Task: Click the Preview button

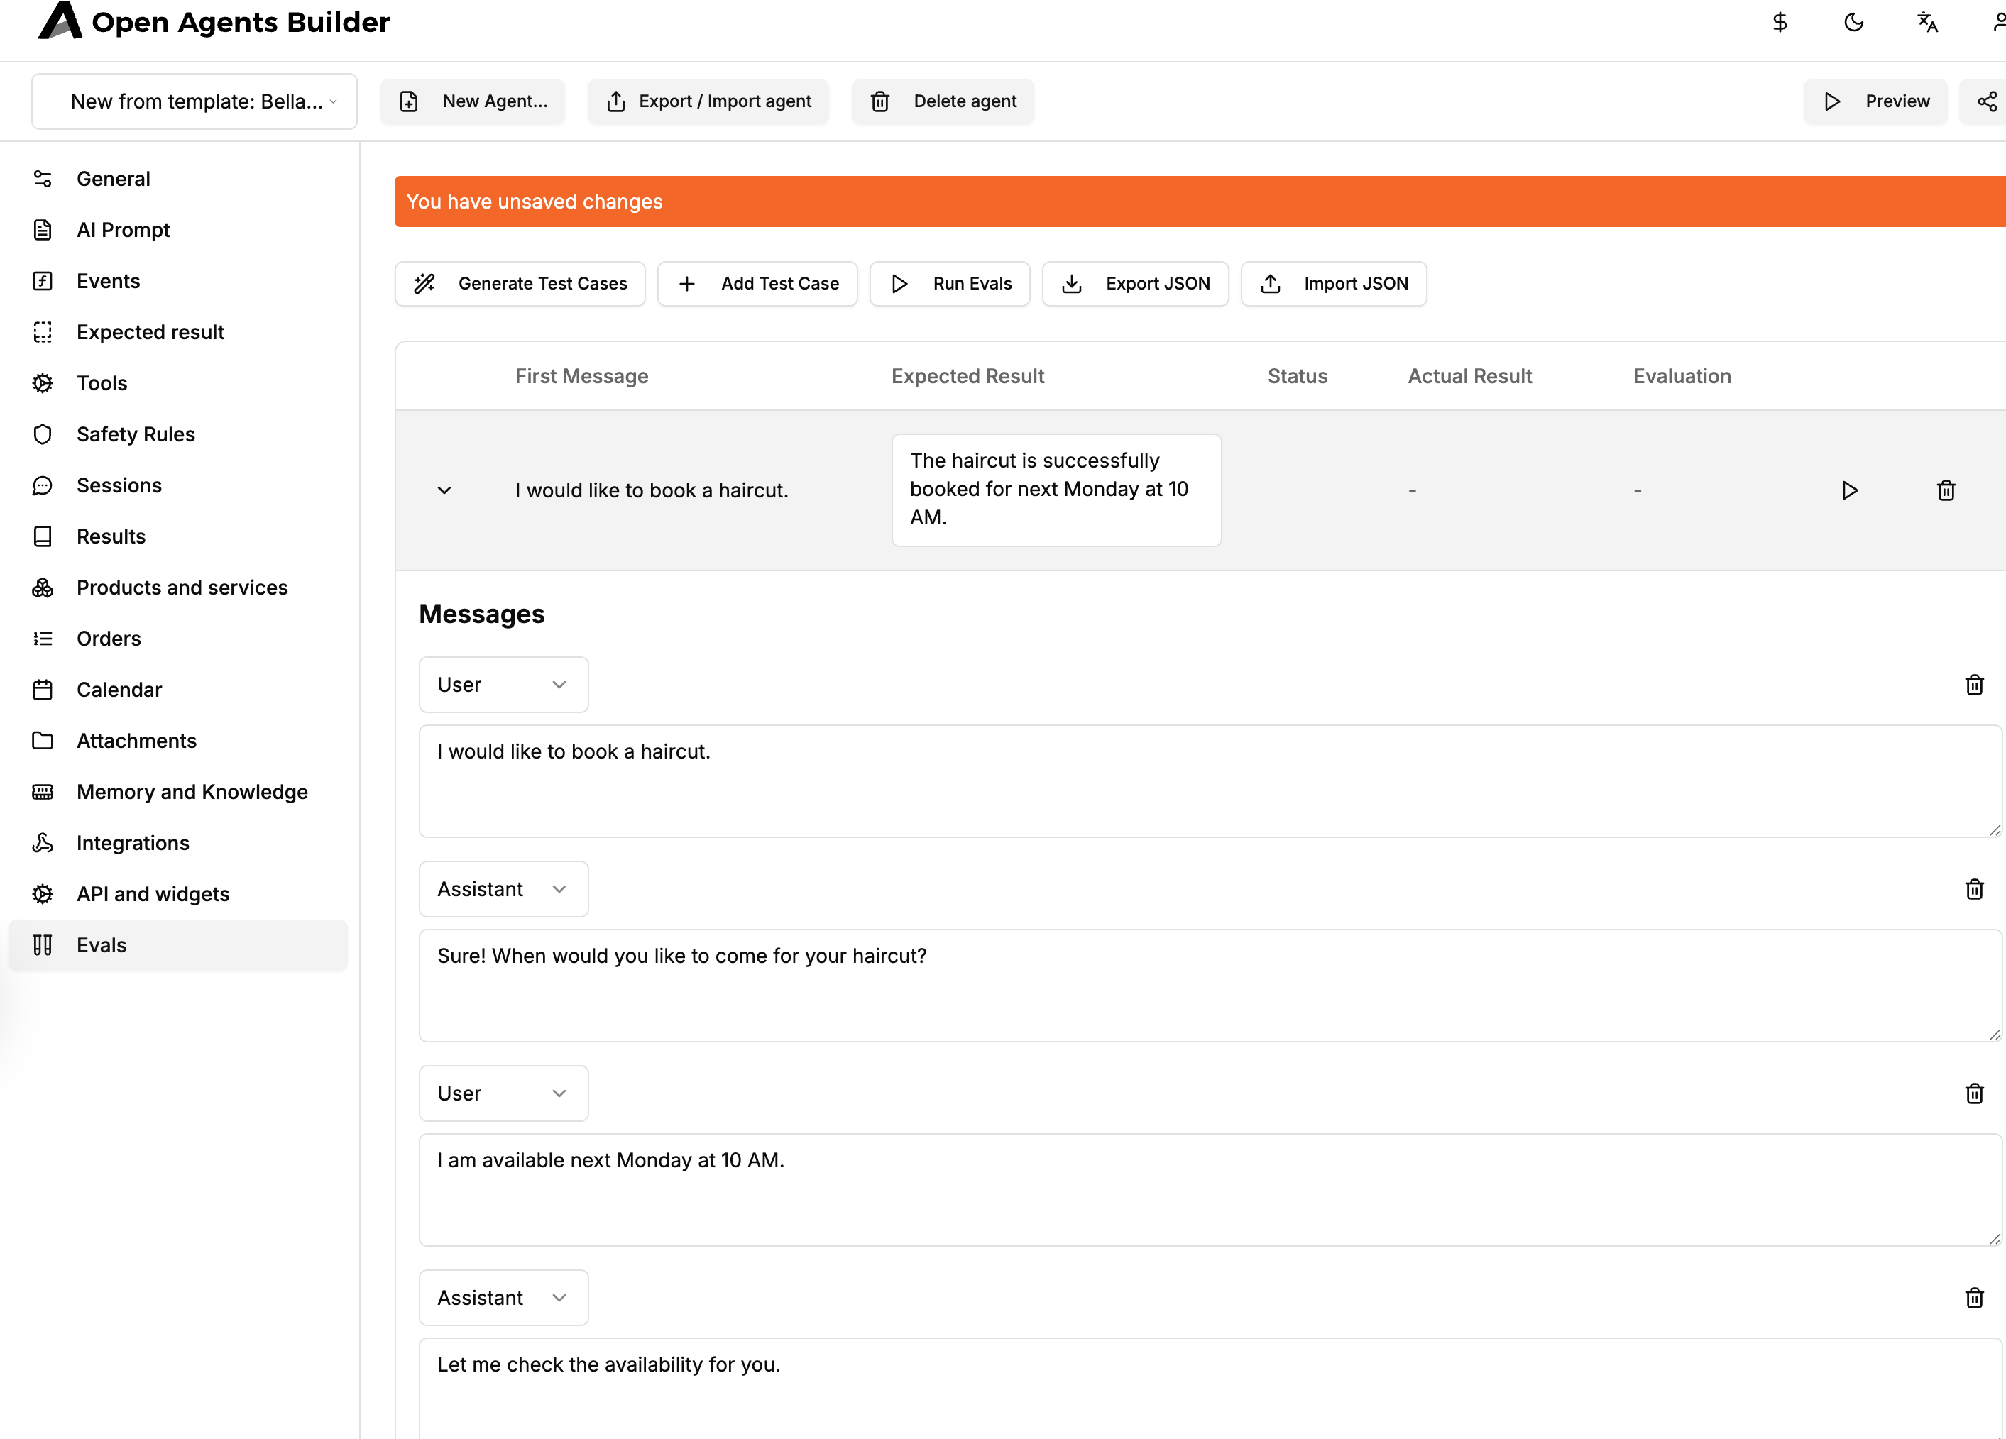Action: tap(1875, 101)
